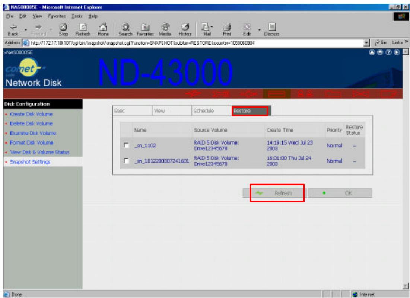Image resolution: width=410 pixels, height=298 pixels.
Task: Switch to the View tab
Action: click(172, 111)
